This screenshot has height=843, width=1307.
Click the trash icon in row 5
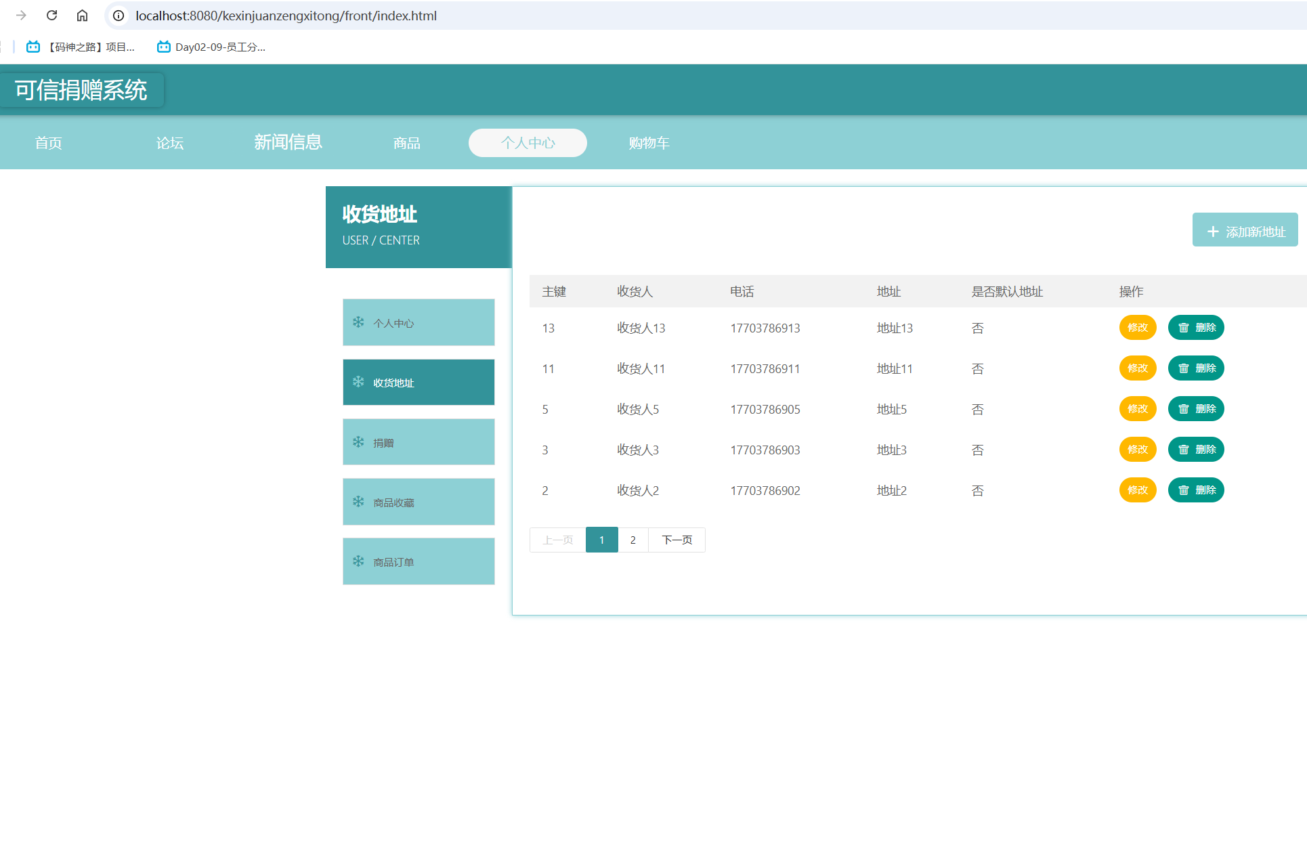click(x=1184, y=409)
